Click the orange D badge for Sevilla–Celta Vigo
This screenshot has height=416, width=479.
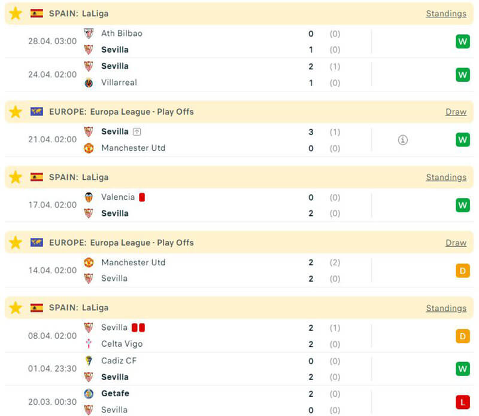[x=462, y=336]
